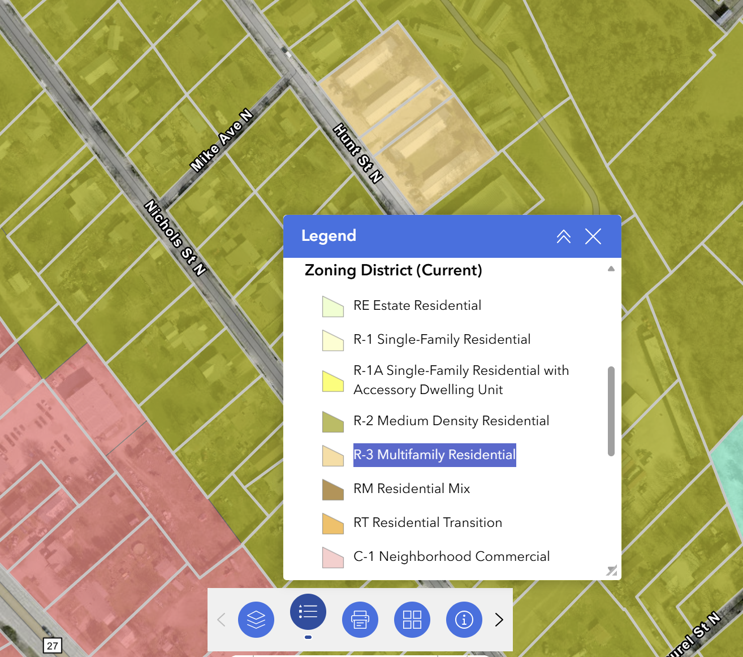Image resolution: width=743 pixels, height=657 pixels.
Task: Open the basemap gallery grid icon
Action: 412,620
